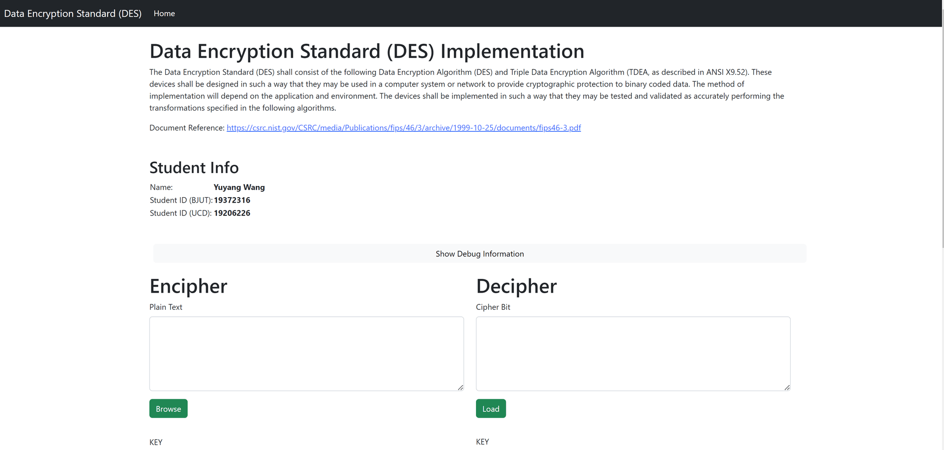Click the Decipher section heading
The image size is (944, 450).
pos(516,286)
